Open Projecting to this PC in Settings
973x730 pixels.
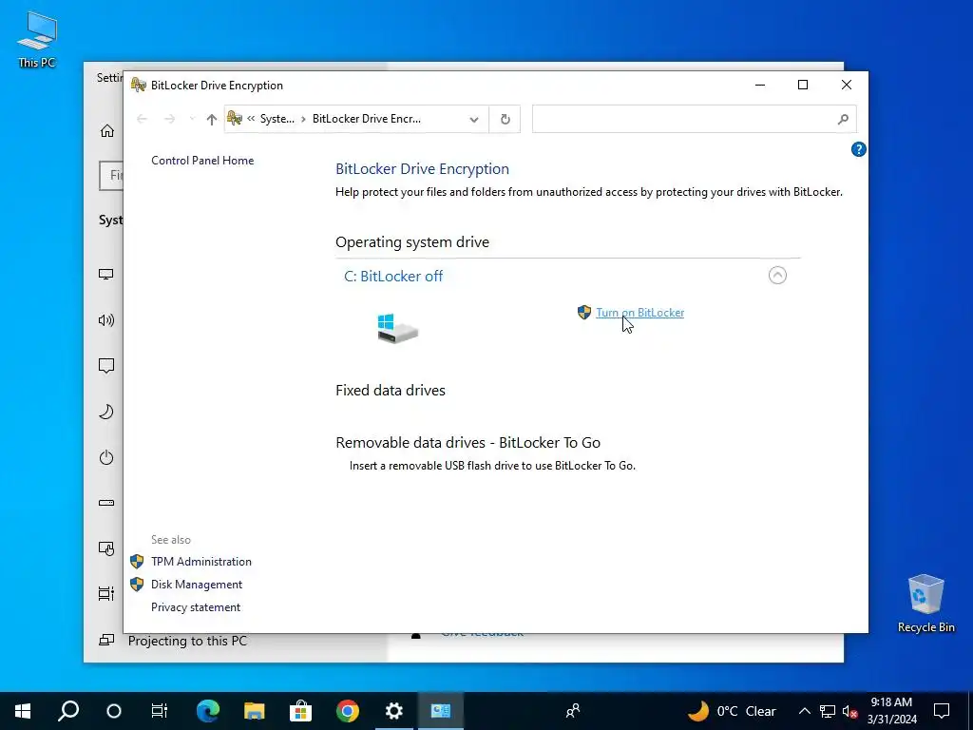187,641
